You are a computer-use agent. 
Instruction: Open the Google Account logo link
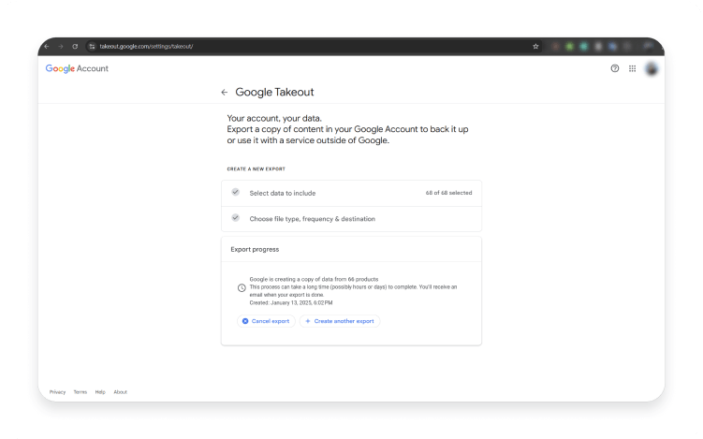coord(77,68)
